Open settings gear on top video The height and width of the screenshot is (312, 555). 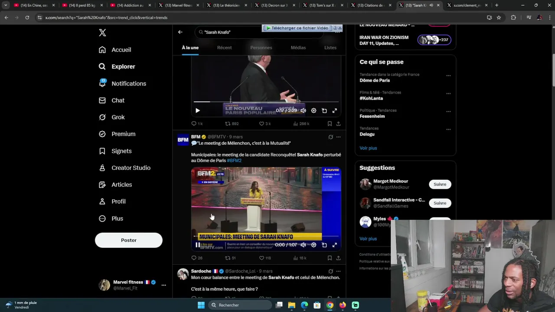(313, 110)
